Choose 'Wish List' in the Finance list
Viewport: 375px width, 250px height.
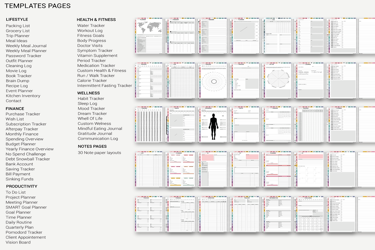click(15, 119)
